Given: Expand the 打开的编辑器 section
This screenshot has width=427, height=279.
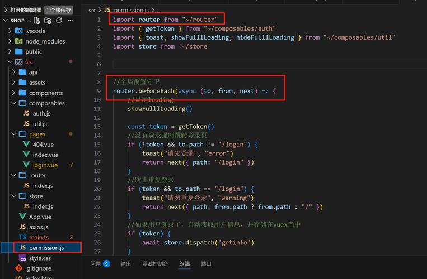Looking at the screenshot, I should click(x=6, y=10).
